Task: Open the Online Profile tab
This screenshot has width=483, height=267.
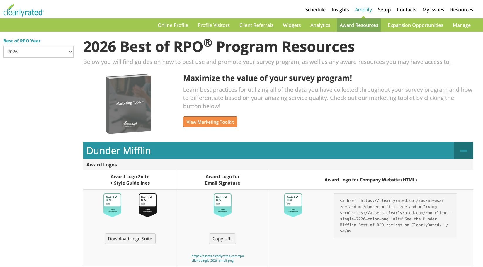Action: 173,25
